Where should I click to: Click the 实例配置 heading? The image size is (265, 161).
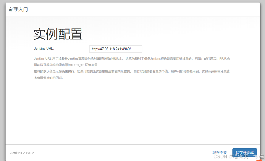58,34
